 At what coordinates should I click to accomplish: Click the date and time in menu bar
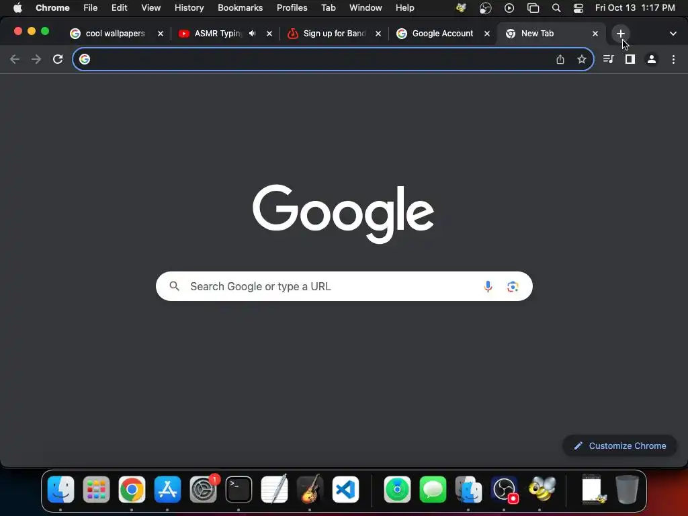tap(635, 8)
